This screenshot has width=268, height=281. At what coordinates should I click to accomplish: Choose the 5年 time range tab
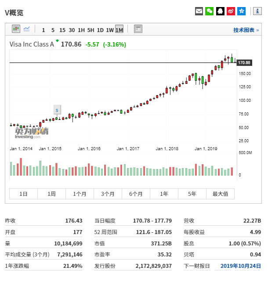[192, 194]
